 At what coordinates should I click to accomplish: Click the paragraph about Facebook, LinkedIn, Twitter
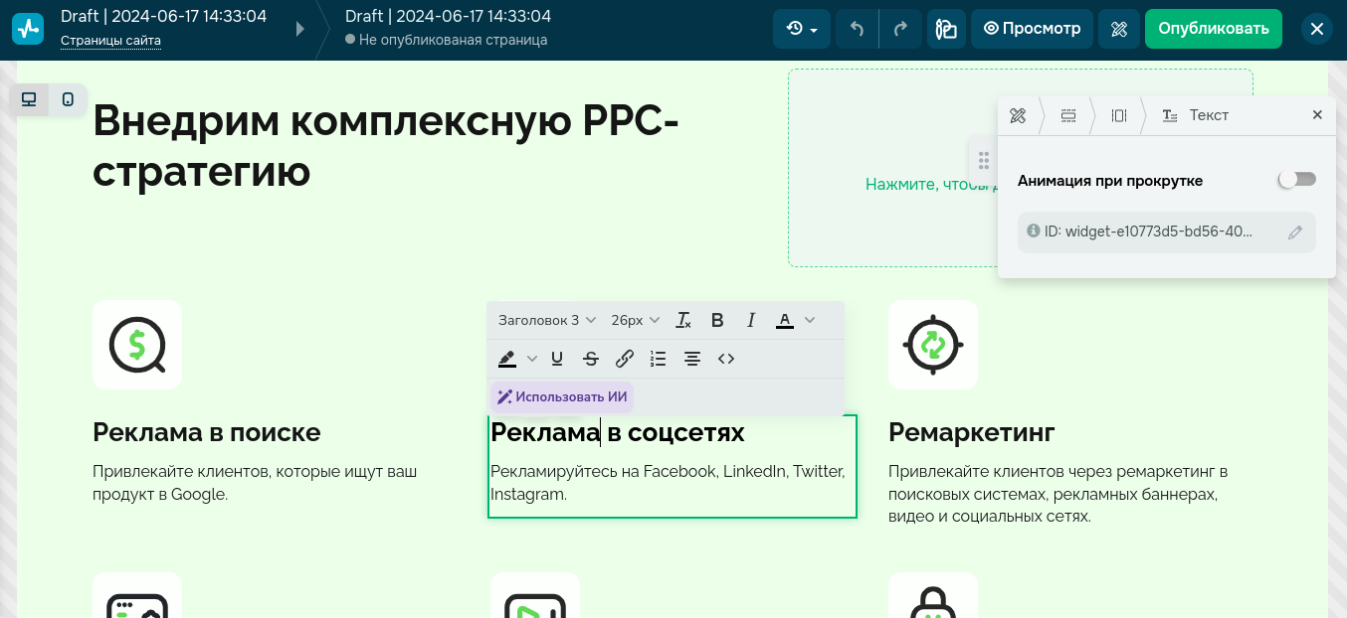[668, 483]
